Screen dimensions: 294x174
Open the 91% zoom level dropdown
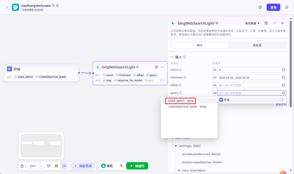click(36, 166)
